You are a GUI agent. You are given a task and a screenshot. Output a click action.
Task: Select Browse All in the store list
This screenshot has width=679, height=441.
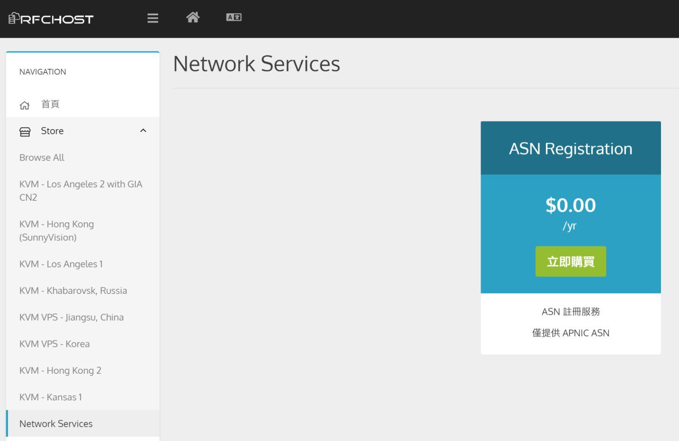click(x=42, y=158)
